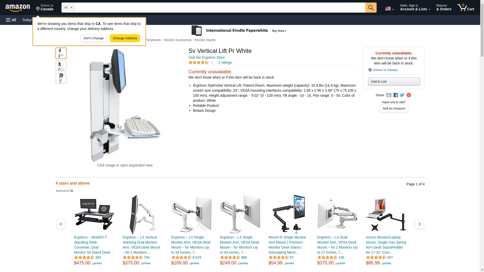Click into the Amazon search field
This screenshot has height=272, width=484.
[220, 8]
